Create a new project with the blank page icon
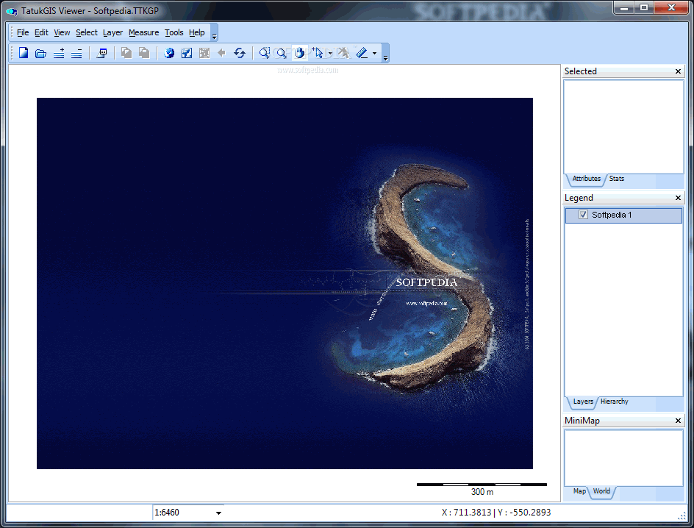 24,53
